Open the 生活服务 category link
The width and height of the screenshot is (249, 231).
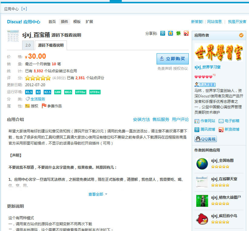(38, 99)
